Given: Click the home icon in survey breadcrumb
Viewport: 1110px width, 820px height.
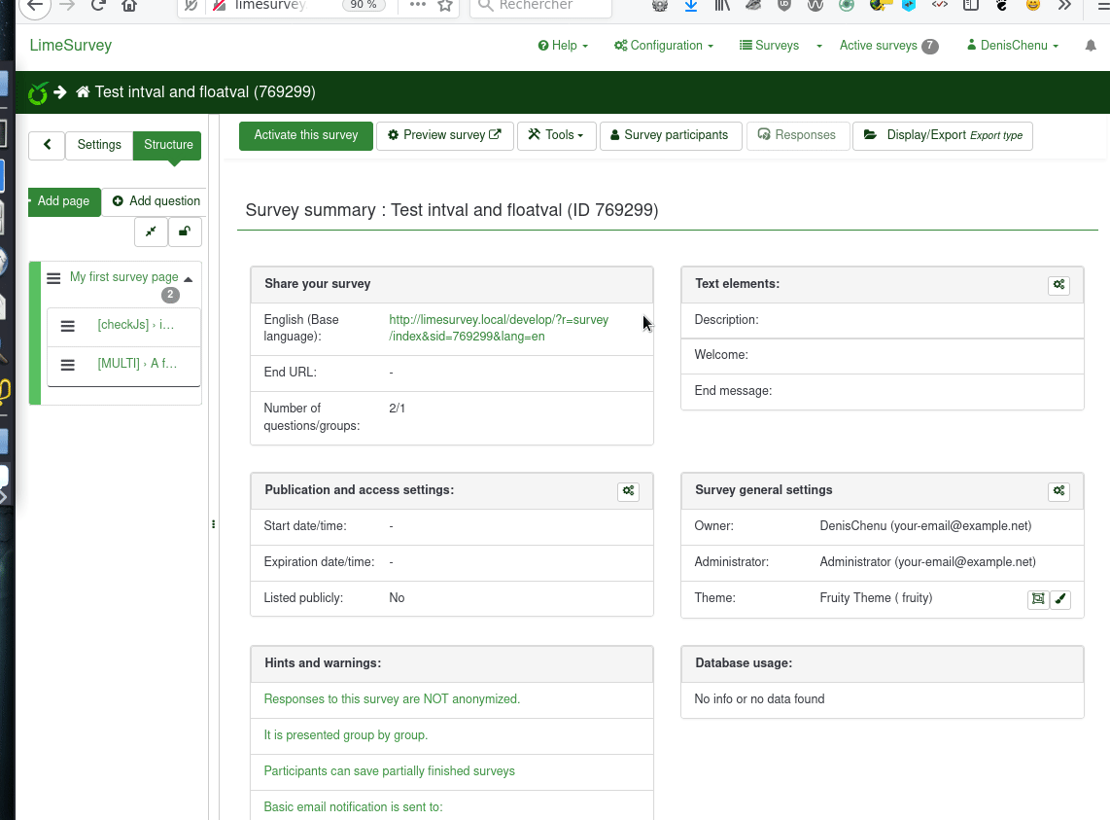Looking at the screenshot, I should 83,92.
